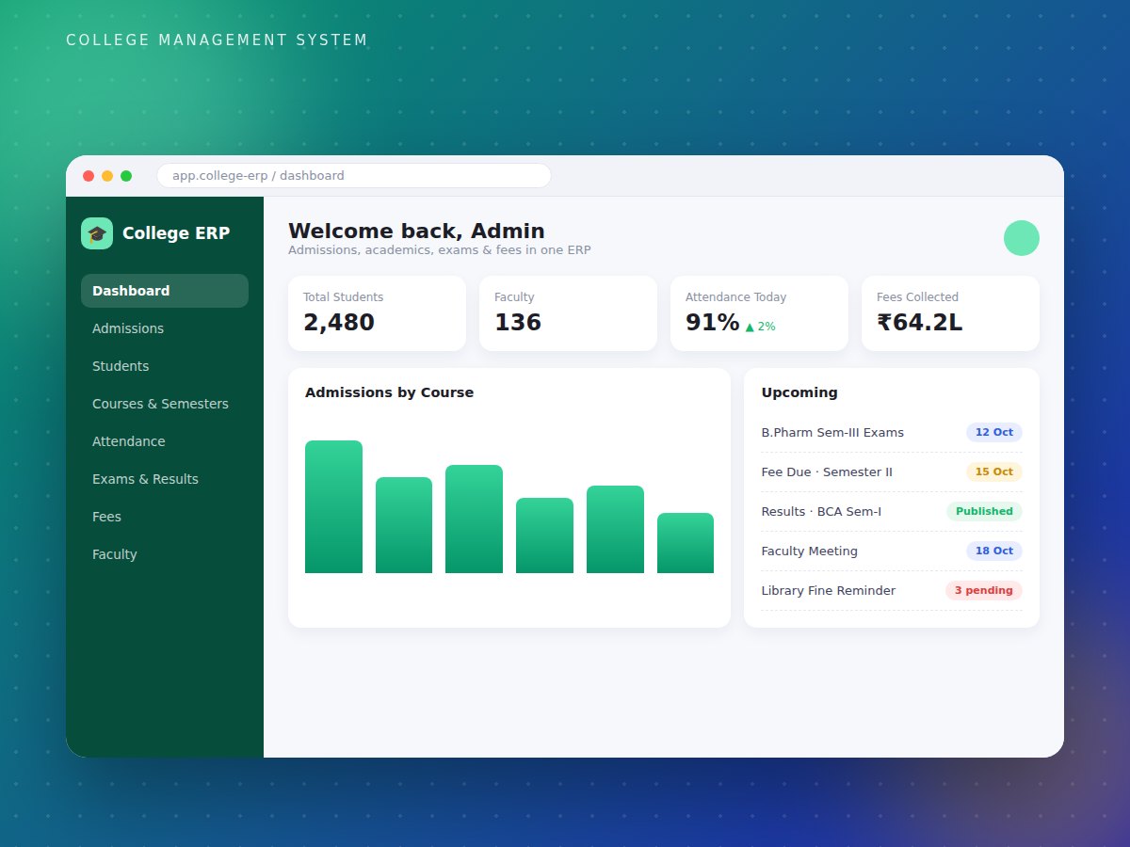
Task: Go to the Fees sidebar item
Action: 165,517
